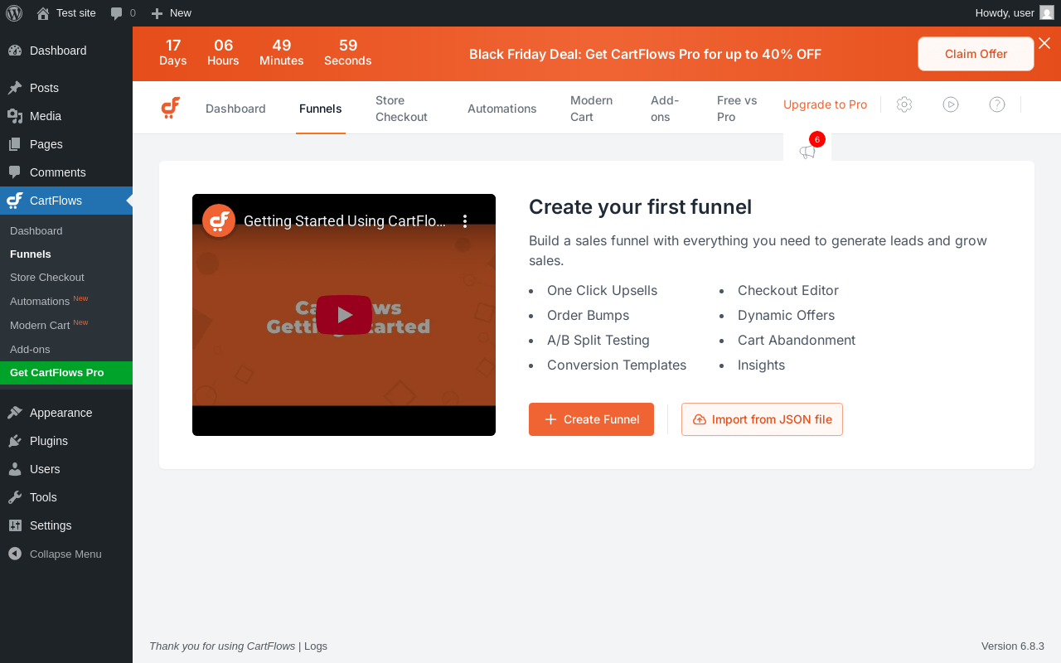The height and width of the screenshot is (663, 1061).
Task: Click the 'Conversion Templates' list item
Action: pyautogui.click(x=617, y=365)
